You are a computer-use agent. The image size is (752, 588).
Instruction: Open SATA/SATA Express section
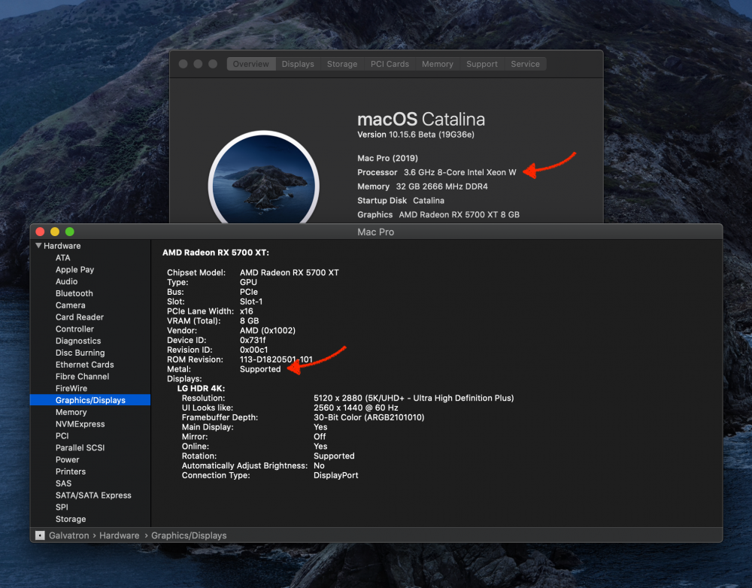(x=93, y=495)
